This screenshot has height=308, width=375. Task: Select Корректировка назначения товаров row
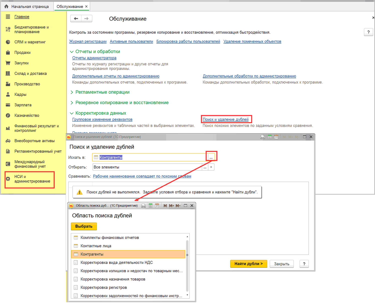coord(128,279)
